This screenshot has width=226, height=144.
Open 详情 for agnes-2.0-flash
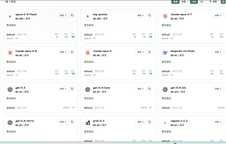(63, 15)
